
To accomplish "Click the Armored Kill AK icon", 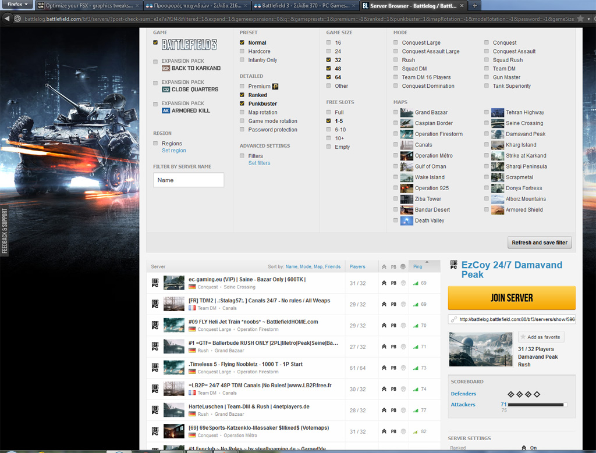I will pos(166,111).
